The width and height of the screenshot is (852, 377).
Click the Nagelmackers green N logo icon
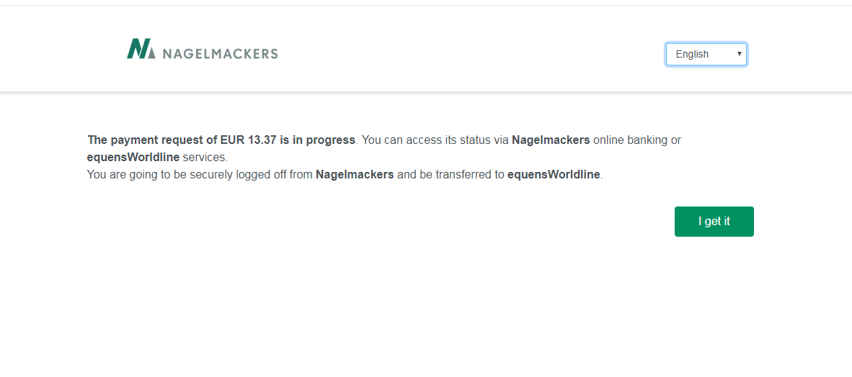click(x=141, y=49)
